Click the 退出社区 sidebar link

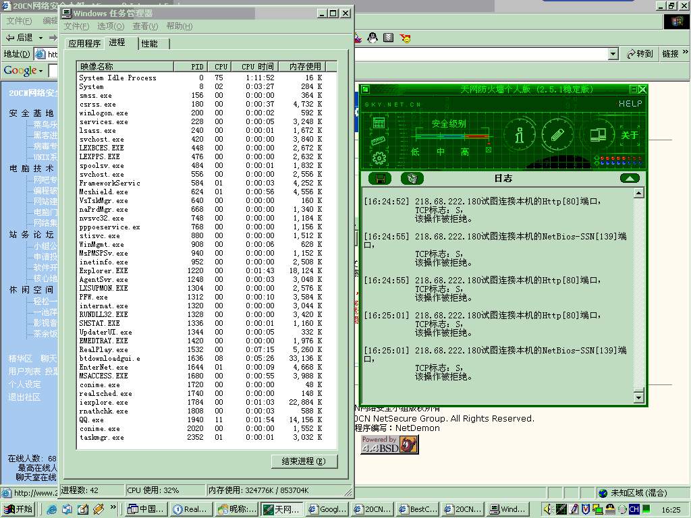tap(24, 397)
